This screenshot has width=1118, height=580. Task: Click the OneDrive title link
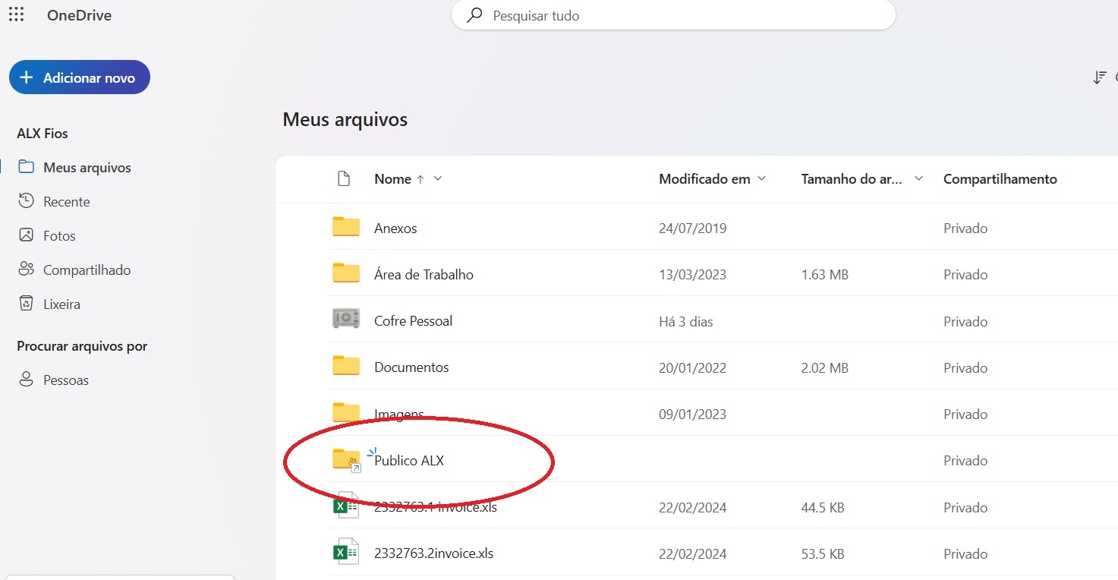(x=79, y=15)
